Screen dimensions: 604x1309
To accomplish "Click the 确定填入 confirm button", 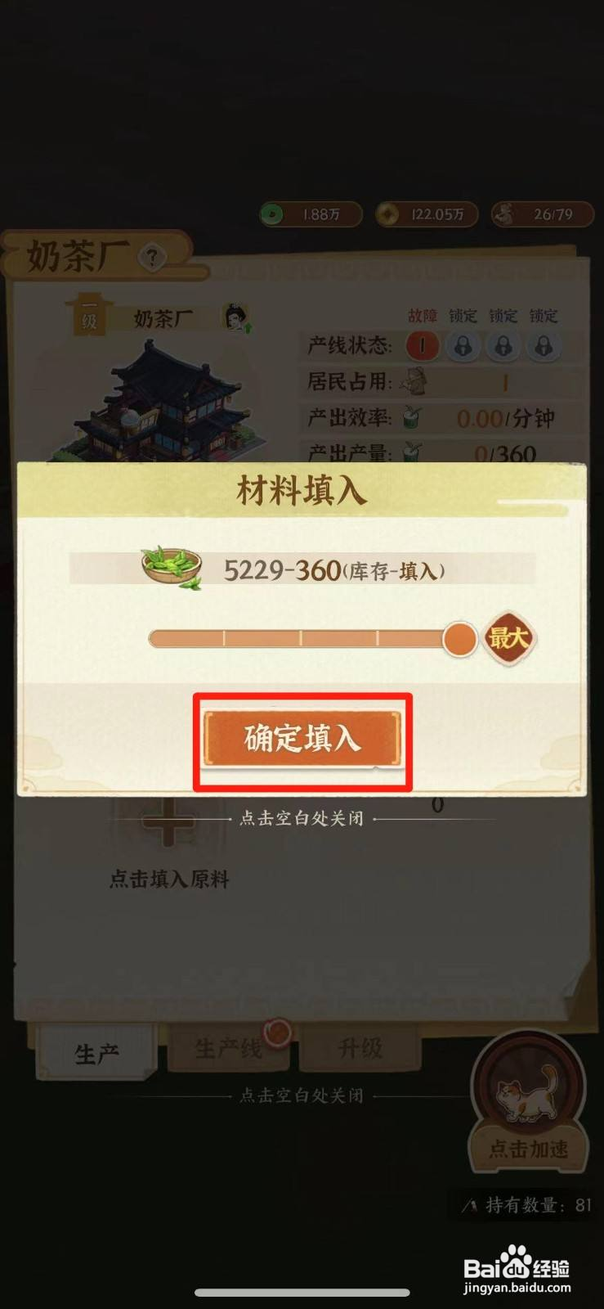I will pos(302,739).
